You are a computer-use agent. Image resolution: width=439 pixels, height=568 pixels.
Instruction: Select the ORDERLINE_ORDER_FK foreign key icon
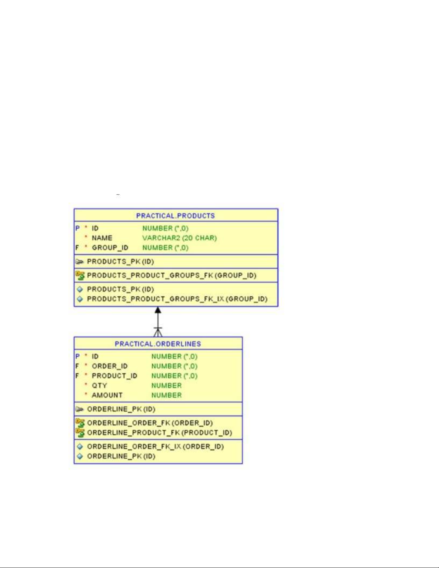coord(80,423)
